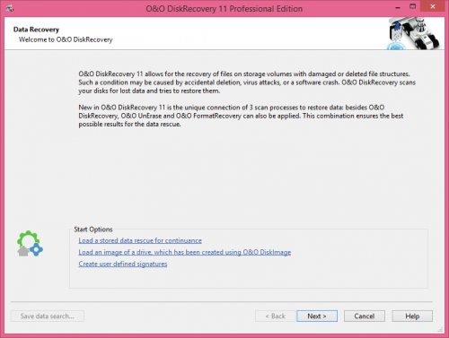449x338 pixels.
Task: Click the Next > button
Action: point(317,316)
